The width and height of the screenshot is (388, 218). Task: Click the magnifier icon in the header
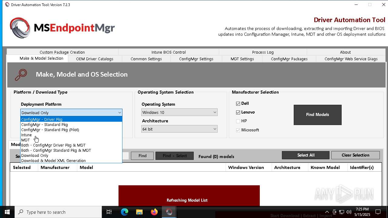21,75
